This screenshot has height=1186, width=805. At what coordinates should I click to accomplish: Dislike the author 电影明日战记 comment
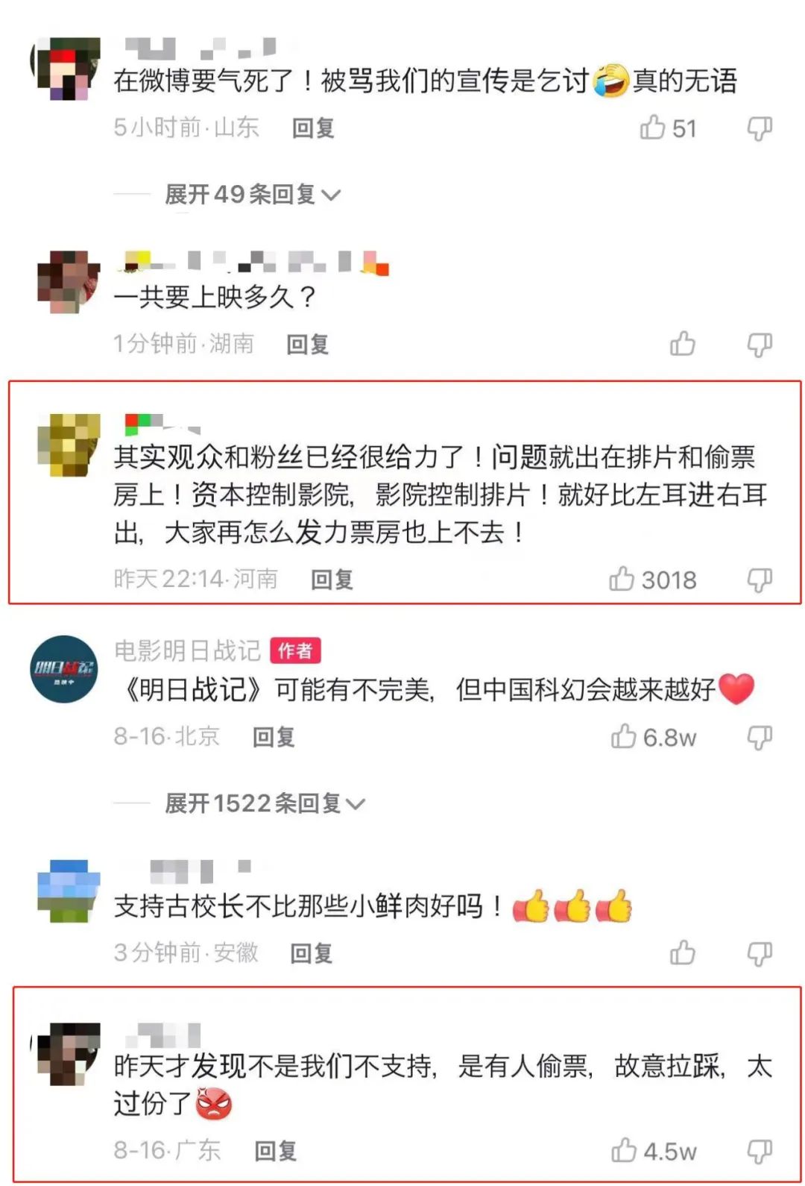click(x=760, y=737)
